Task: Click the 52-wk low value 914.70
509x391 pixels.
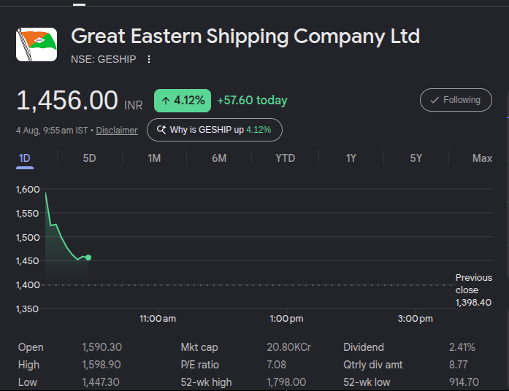Action: pos(464,382)
